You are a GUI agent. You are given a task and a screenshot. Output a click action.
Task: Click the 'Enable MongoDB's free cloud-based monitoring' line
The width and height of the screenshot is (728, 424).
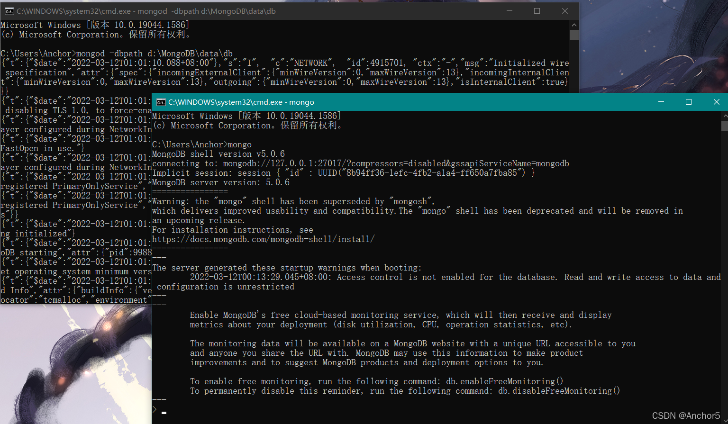click(x=401, y=315)
